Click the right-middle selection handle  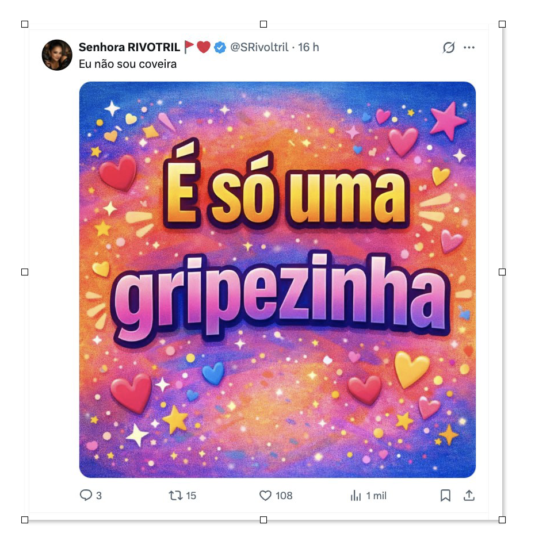pos(502,272)
